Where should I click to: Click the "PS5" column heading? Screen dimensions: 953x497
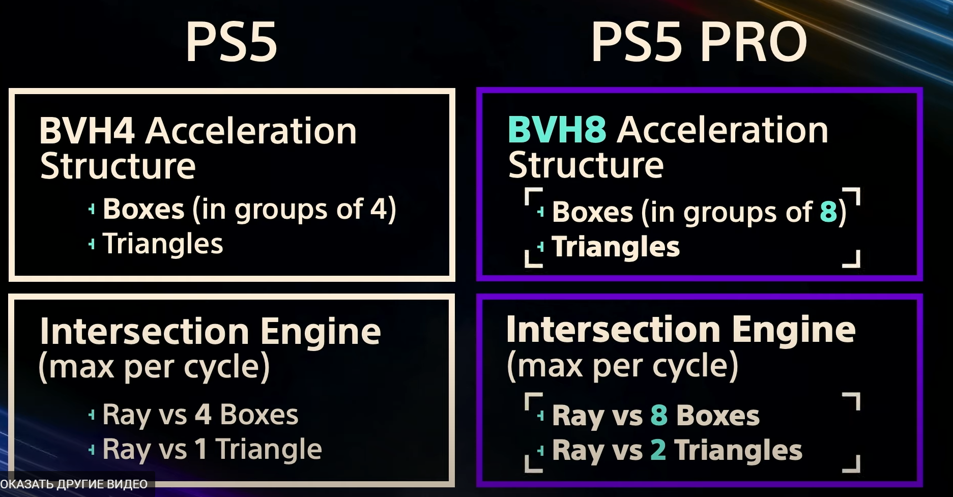[232, 42]
